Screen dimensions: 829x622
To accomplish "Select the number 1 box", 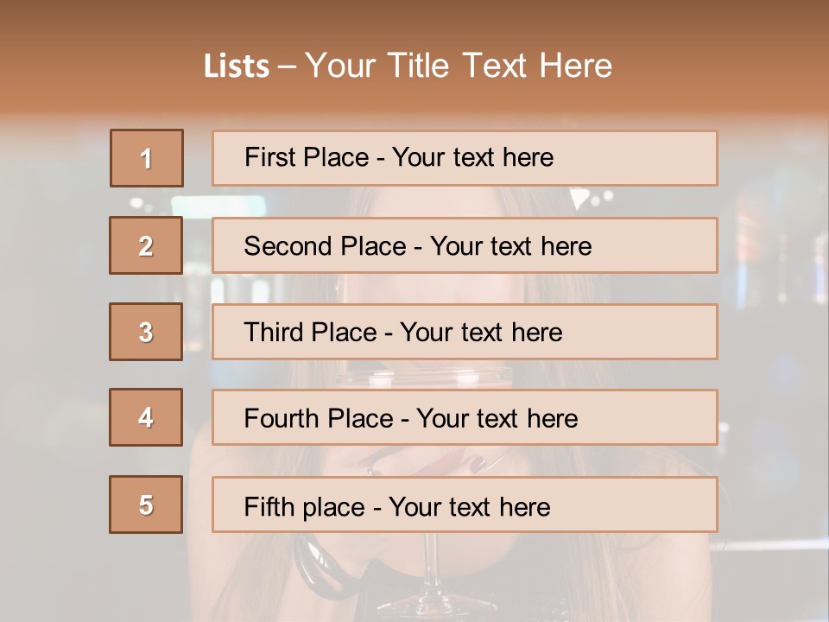I will (147, 158).
